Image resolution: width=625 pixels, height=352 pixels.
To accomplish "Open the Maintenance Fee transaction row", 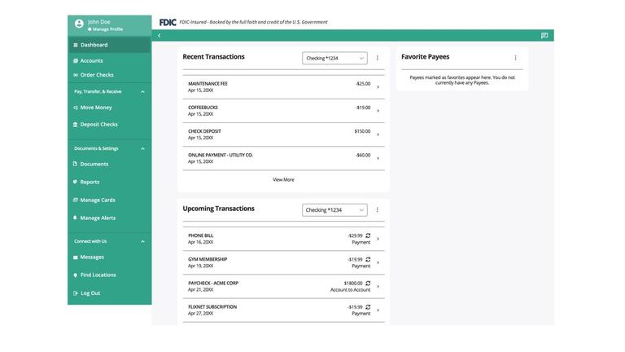I will point(282,86).
